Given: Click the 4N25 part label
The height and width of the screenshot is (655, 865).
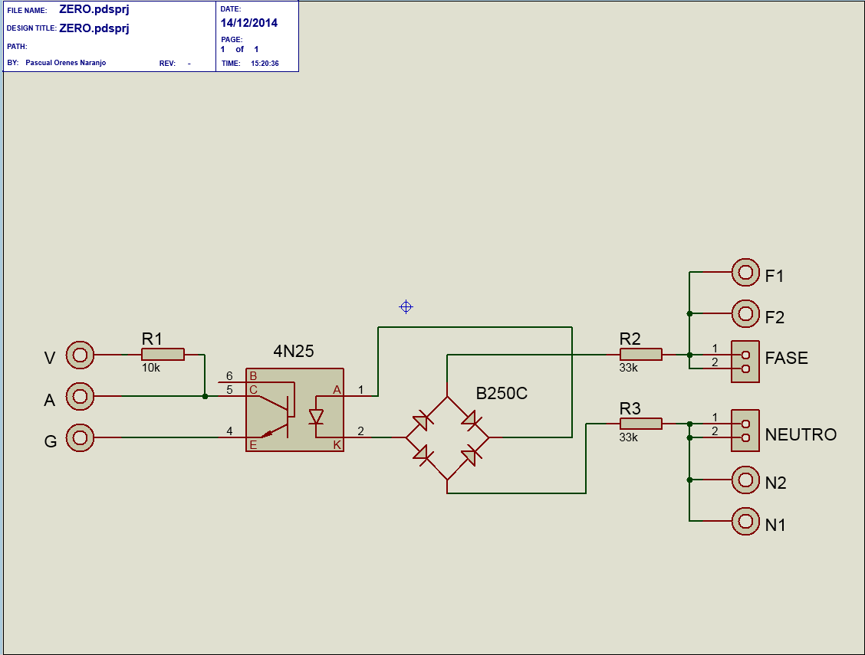Looking at the screenshot, I should point(294,351).
